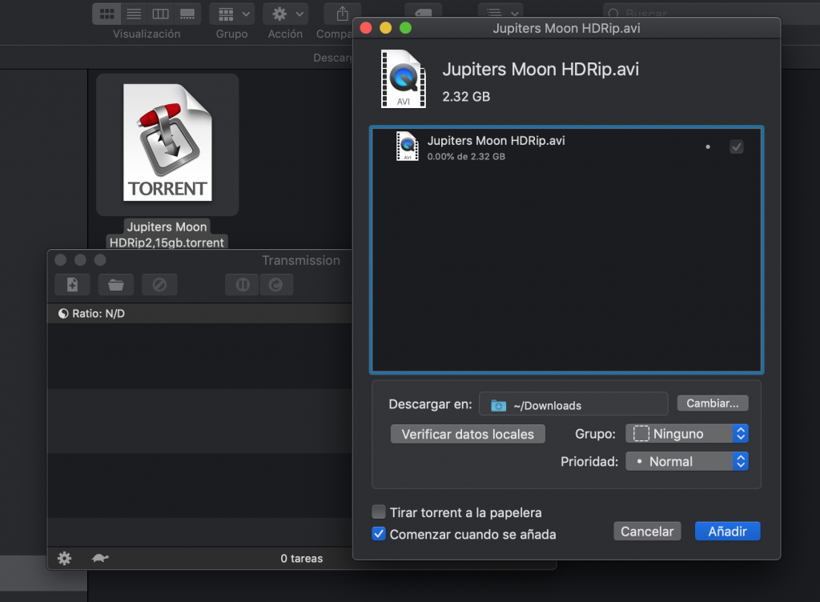Image resolution: width=820 pixels, height=602 pixels.
Task: Click AVI icon in the file list row
Action: click(x=408, y=146)
